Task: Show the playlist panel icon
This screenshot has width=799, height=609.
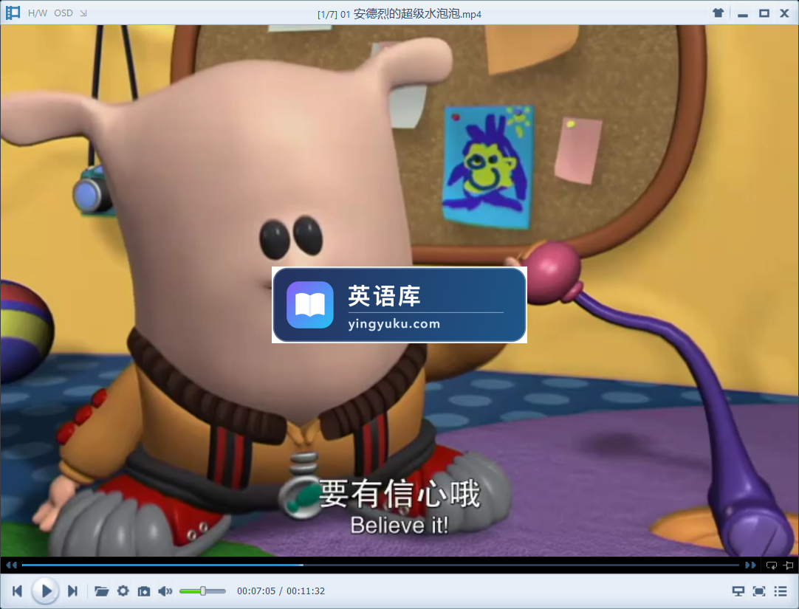Action: point(780,591)
